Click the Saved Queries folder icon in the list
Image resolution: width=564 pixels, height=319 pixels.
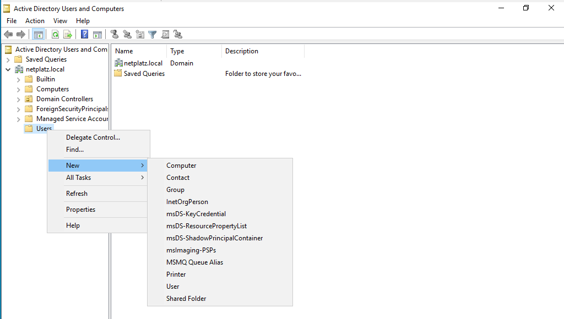point(118,73)
